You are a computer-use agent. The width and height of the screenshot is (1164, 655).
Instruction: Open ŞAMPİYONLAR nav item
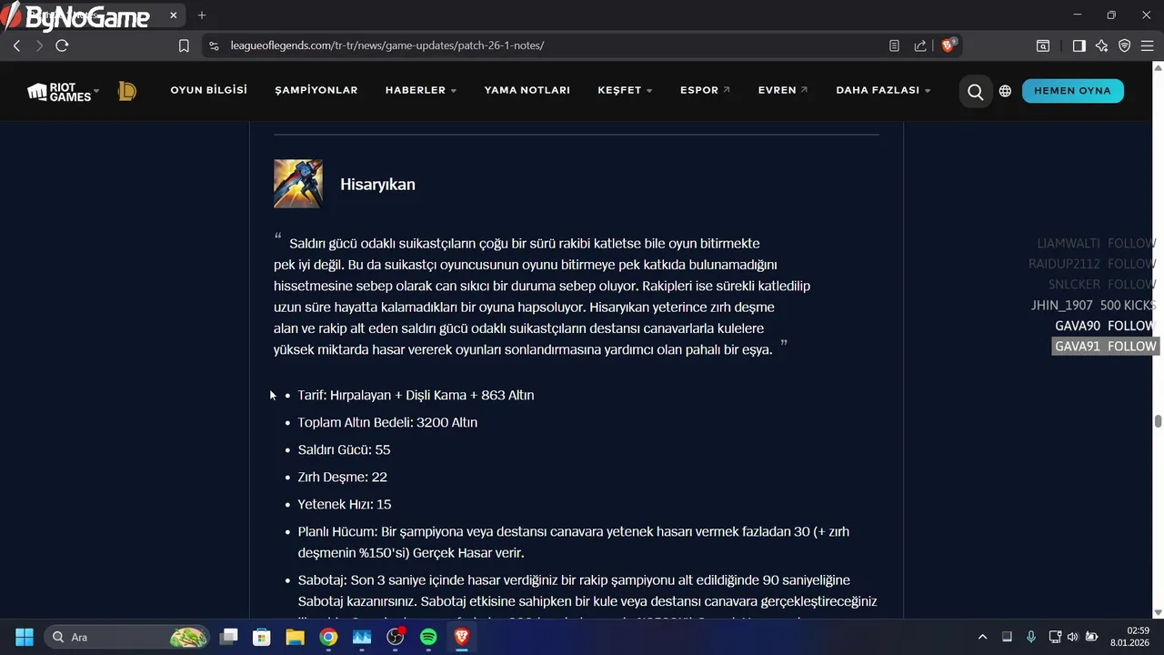(316, 90)
